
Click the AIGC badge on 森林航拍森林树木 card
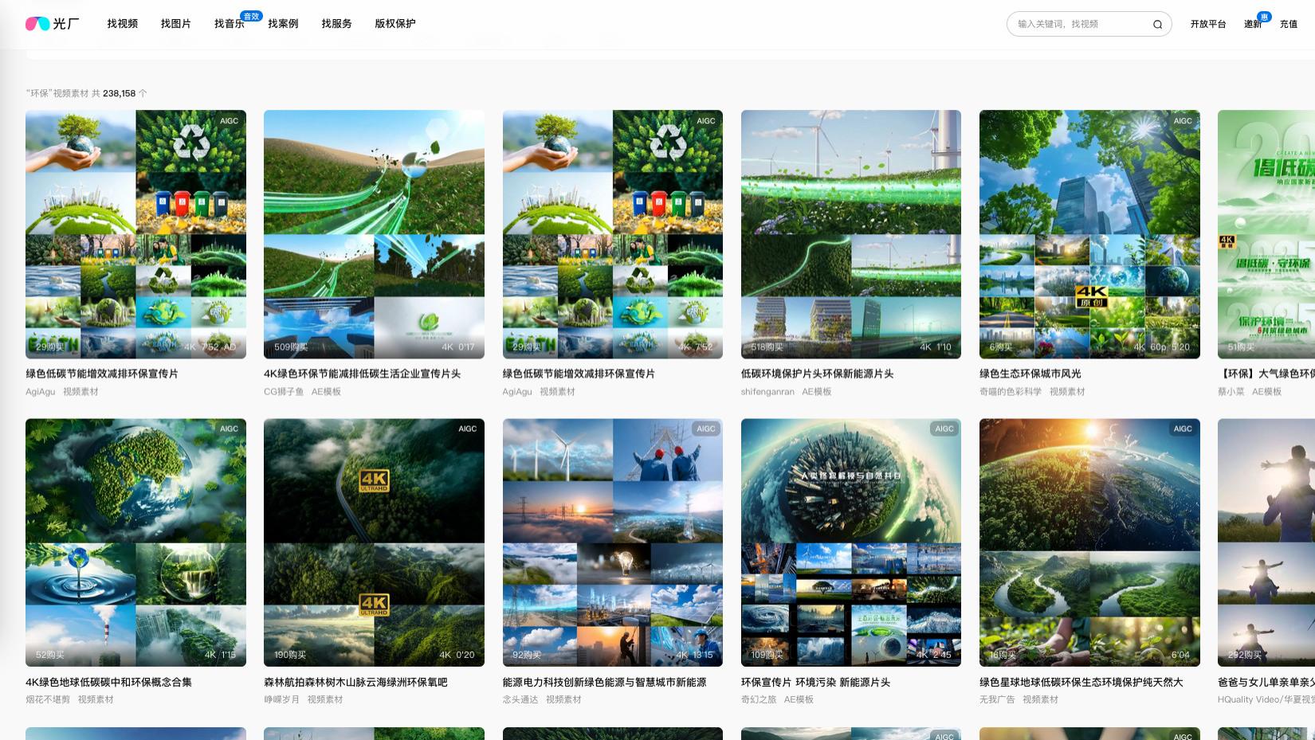coord(468,429)
